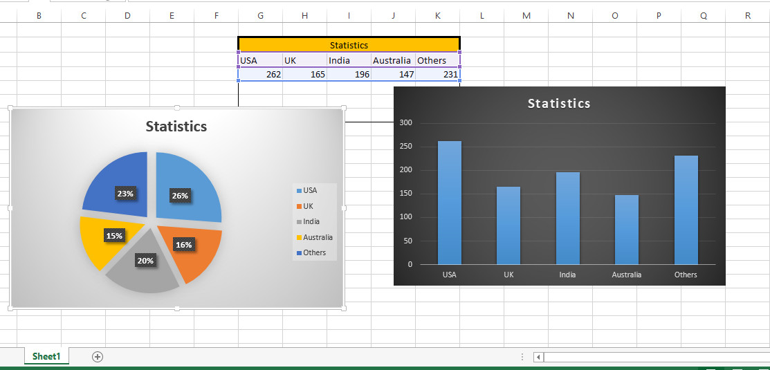Select the USA label cell

tap(261, 60)
